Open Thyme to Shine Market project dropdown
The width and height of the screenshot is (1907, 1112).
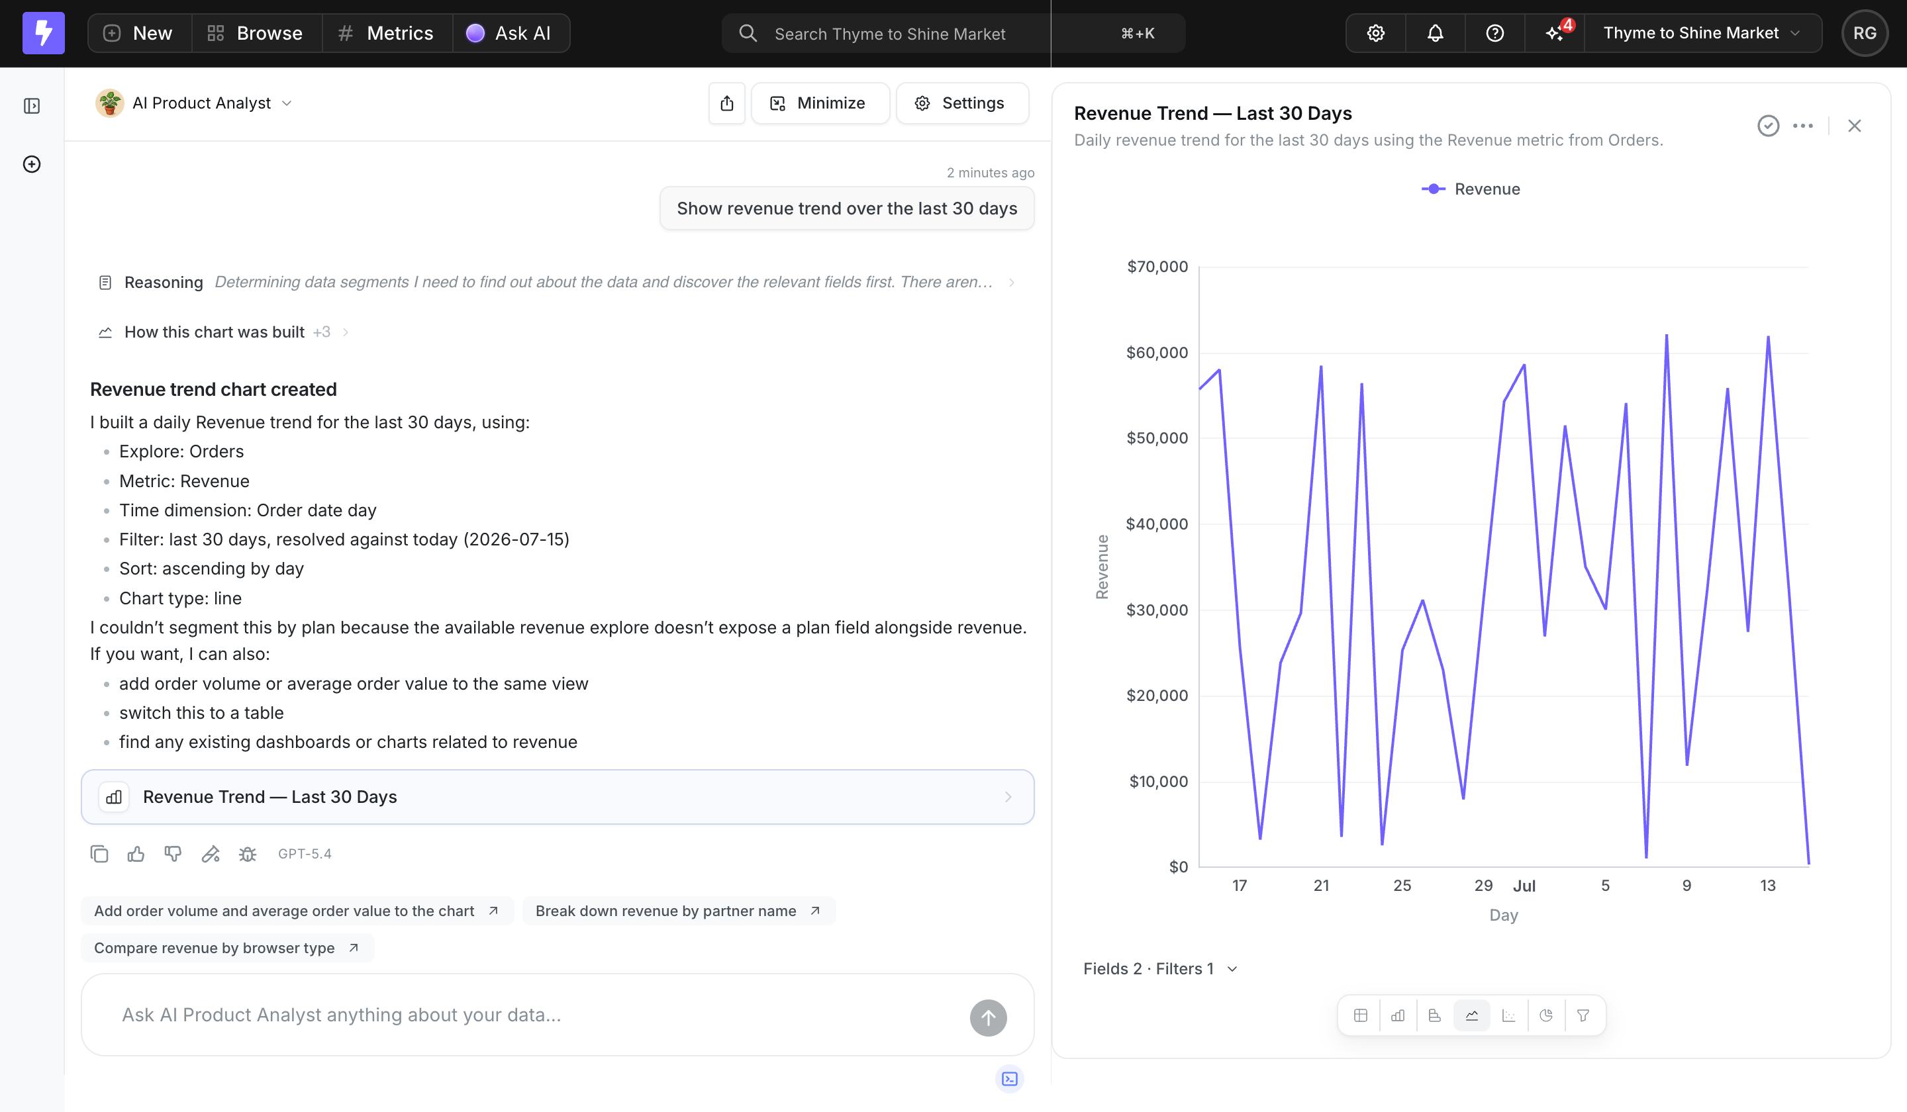coord(1702,33)
